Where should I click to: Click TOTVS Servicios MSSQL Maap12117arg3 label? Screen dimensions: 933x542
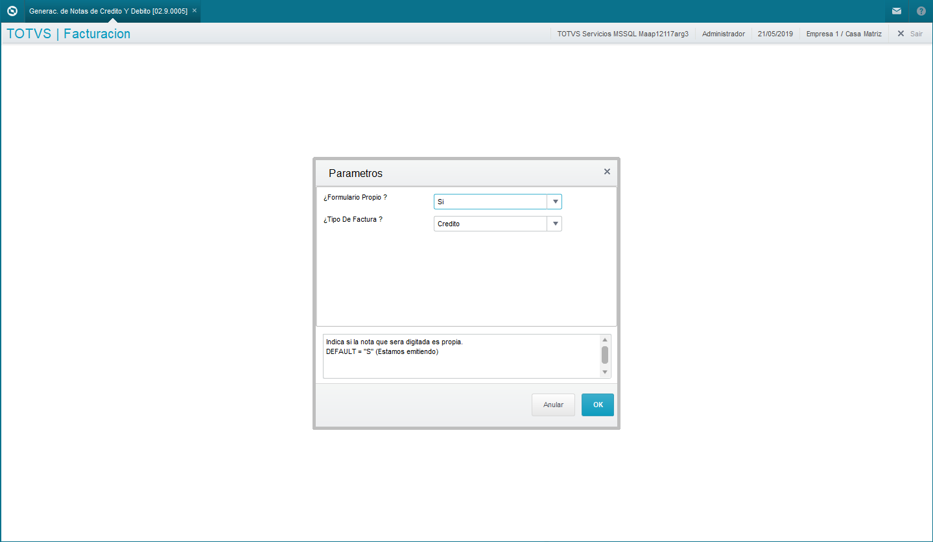[x=622, y=34]
